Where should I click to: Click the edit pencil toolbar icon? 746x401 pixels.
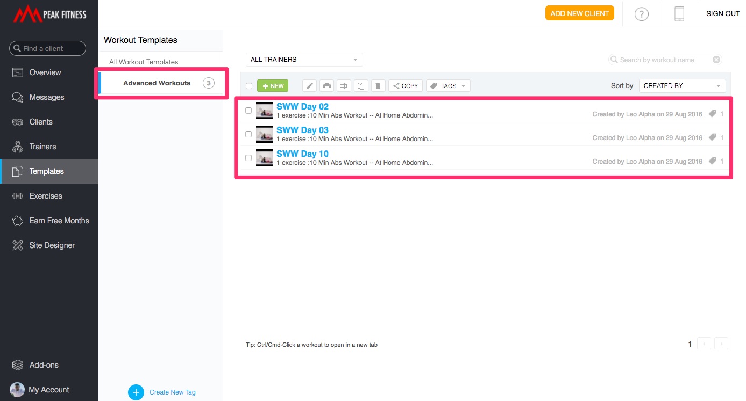pyautogui.click(x=309, y=86)
